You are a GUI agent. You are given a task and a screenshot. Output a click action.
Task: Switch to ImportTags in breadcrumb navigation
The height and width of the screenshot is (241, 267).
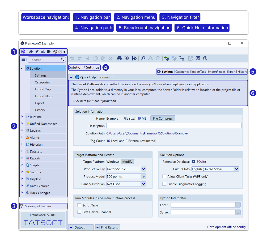198,72
